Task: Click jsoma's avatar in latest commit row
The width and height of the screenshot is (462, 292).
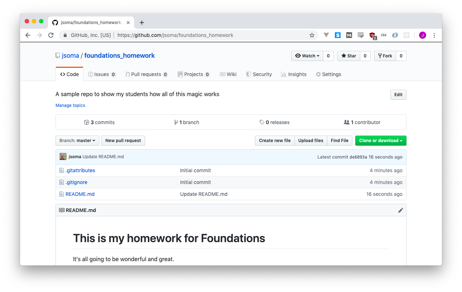Action: 63,157
